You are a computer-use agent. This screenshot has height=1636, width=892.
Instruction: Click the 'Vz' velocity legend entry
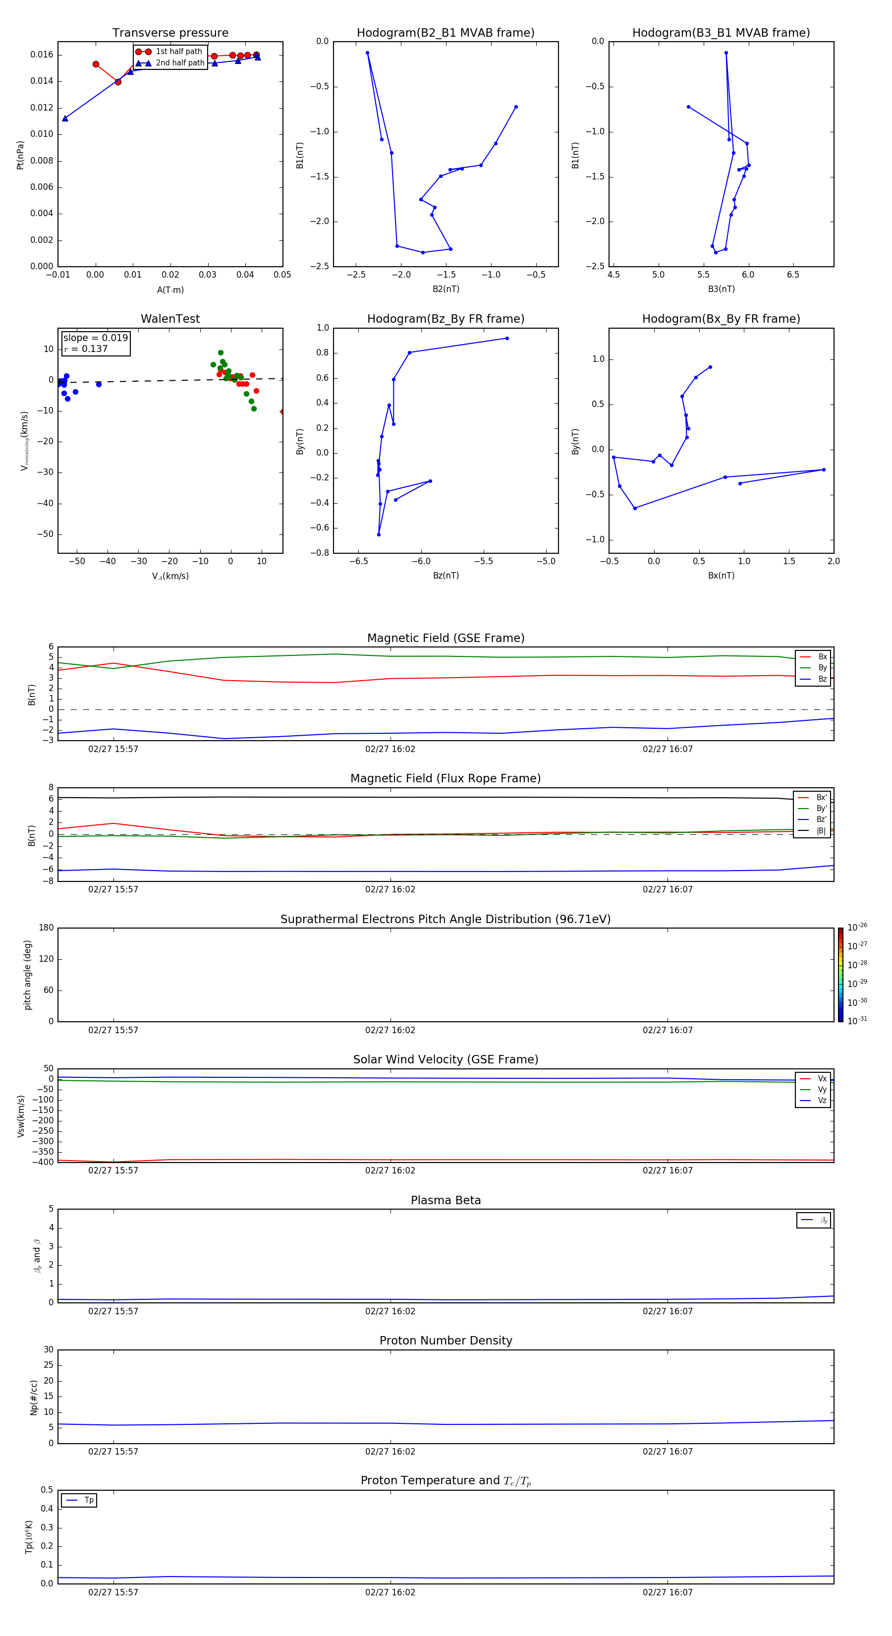(813, 1101)
